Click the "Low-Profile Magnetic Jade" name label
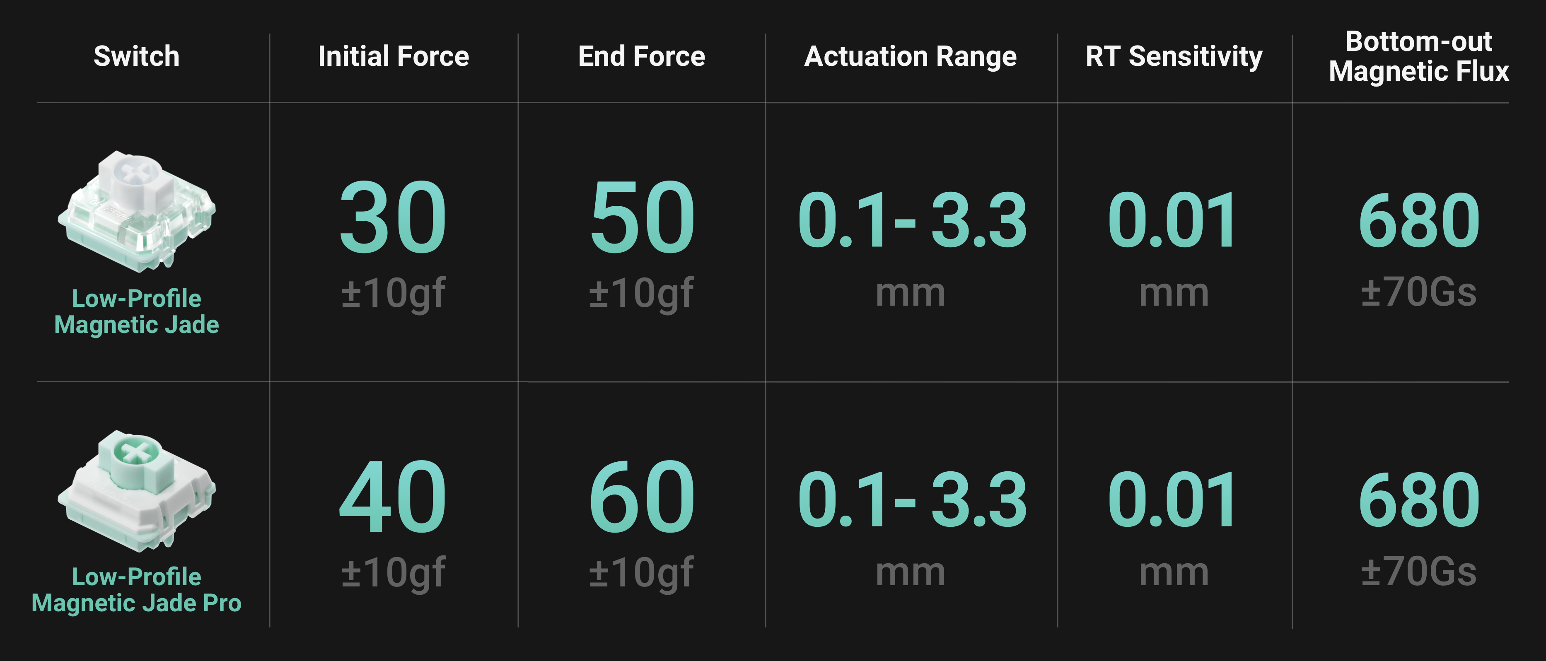Viewport: 1546px width, 661px height. pyautogui.click(x=136, y=311)
